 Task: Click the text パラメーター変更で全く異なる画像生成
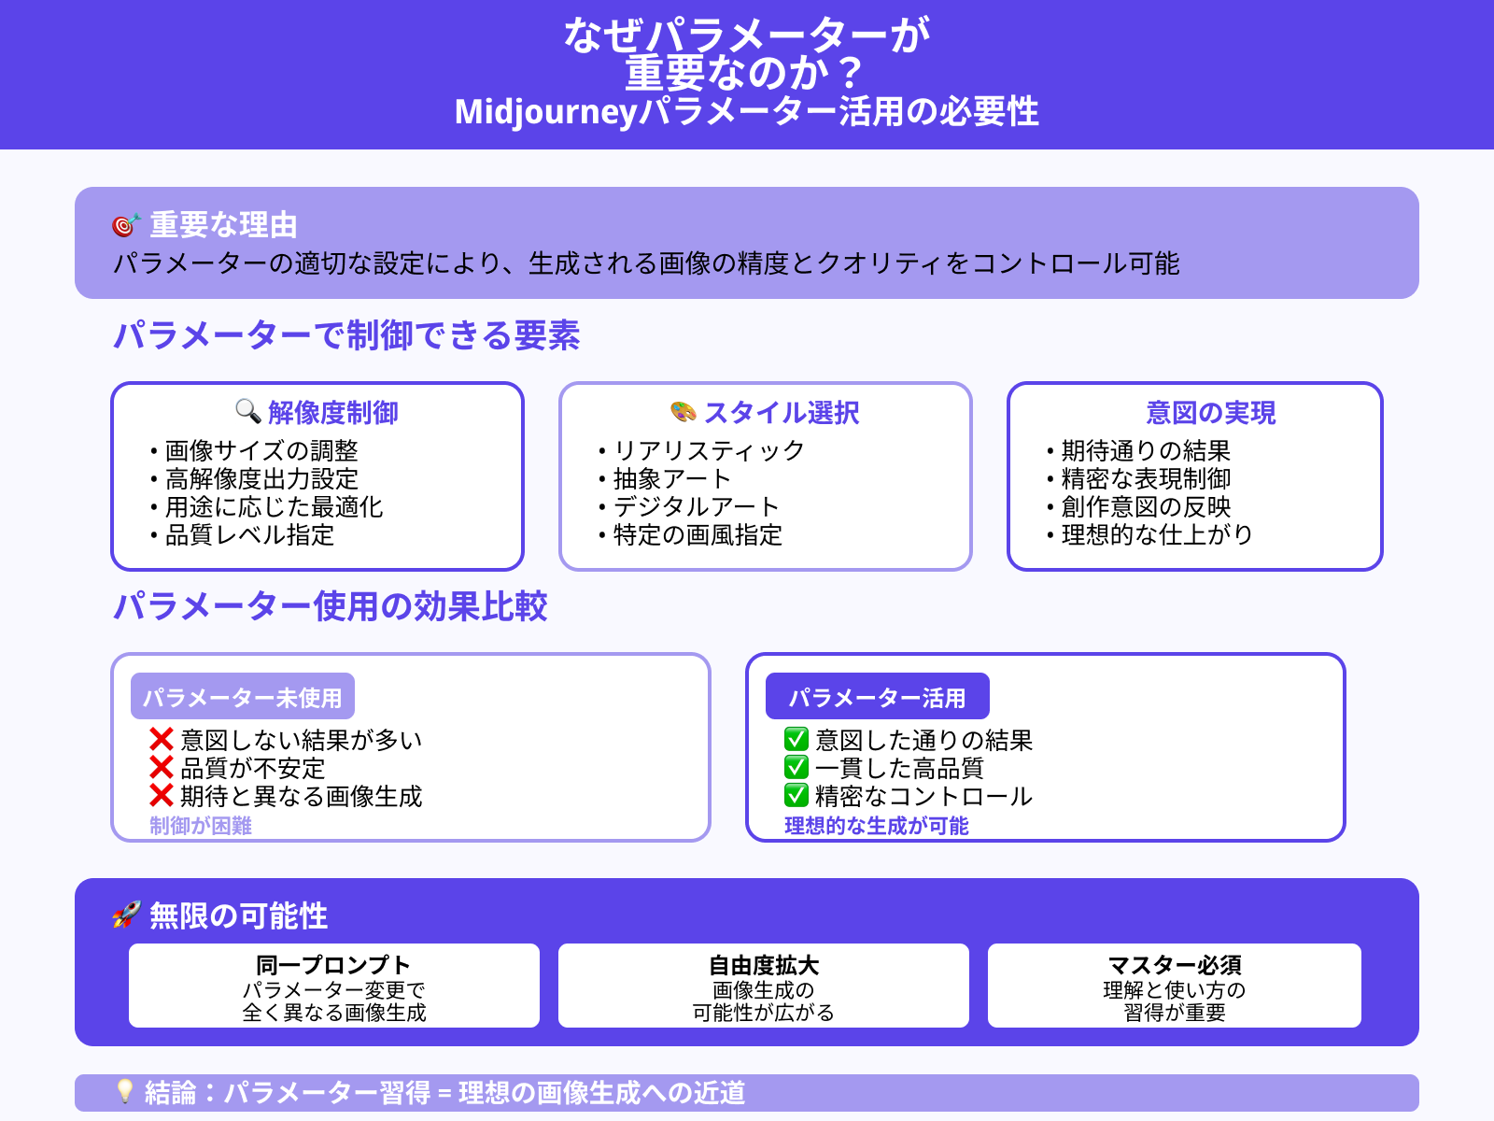coord(334,1001)
